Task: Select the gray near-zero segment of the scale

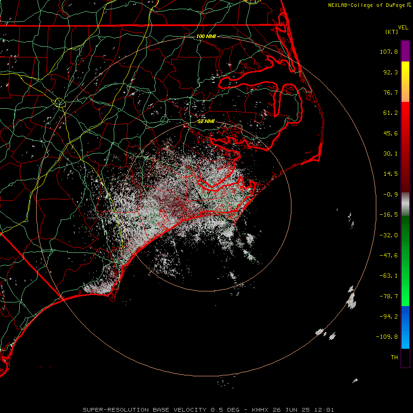Action: pos(405,204)
